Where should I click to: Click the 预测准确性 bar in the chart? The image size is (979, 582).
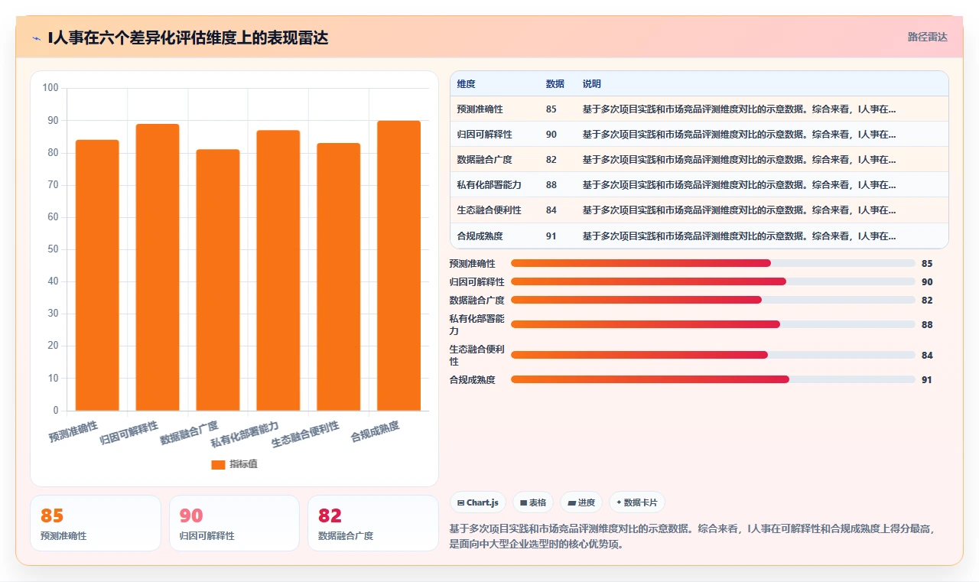[97, 275]
